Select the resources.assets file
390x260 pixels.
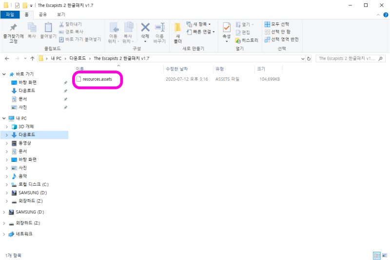97,79
